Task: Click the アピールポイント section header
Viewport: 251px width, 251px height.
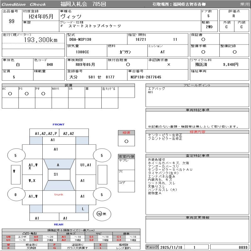Action: (x=197, y=85)
